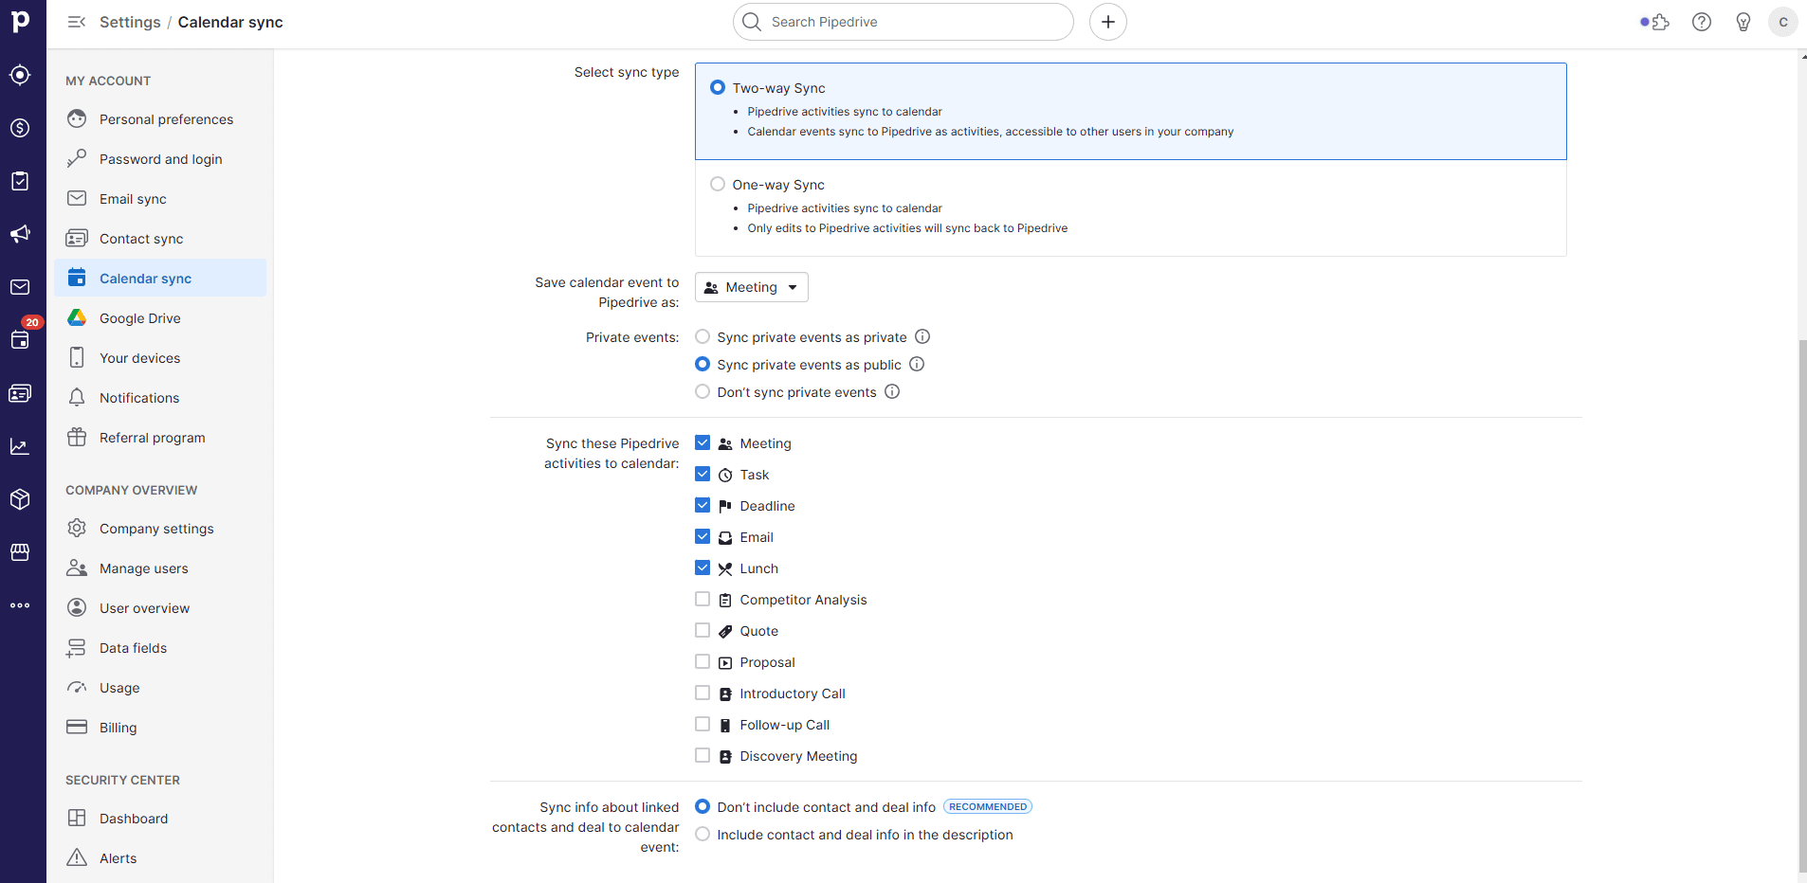
Task: Collapse the settings sidebar menu icon
Action: (77, 22)
